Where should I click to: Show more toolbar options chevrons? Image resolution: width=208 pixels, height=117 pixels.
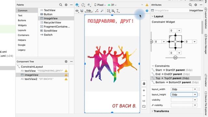point(142,5)
